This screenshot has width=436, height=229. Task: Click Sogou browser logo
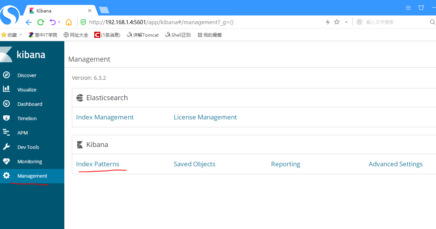(10, 15)
